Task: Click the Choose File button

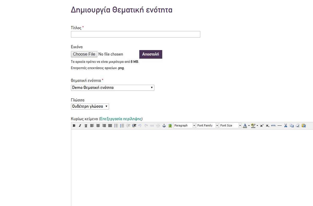Action: point(84,54)
